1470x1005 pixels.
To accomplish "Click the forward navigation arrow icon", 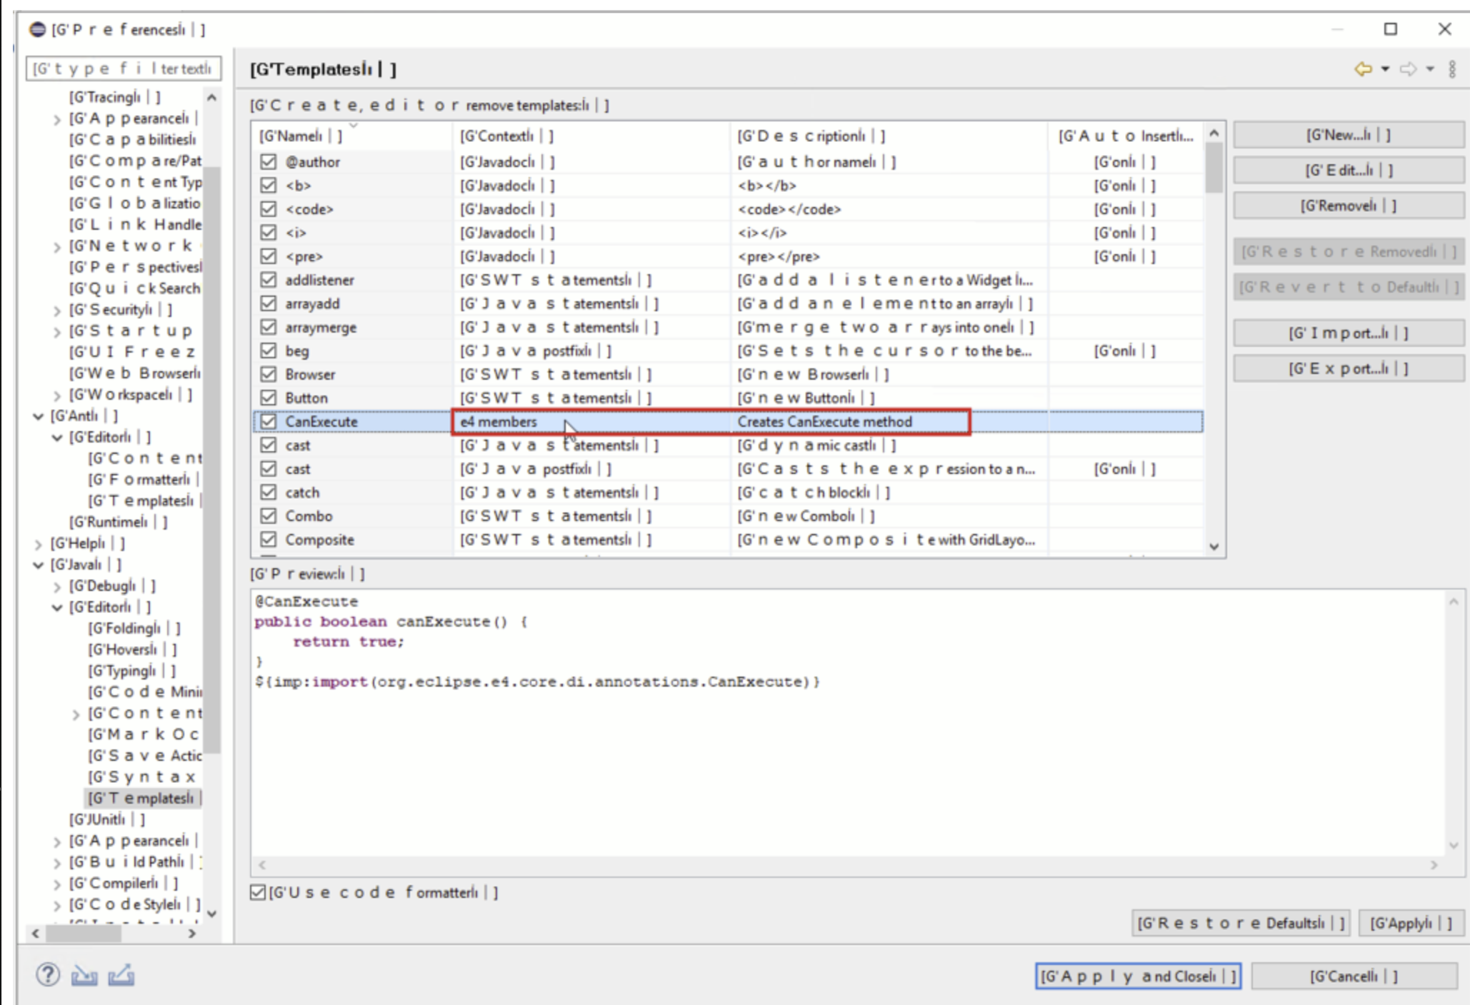I will tap(1408, 69).
